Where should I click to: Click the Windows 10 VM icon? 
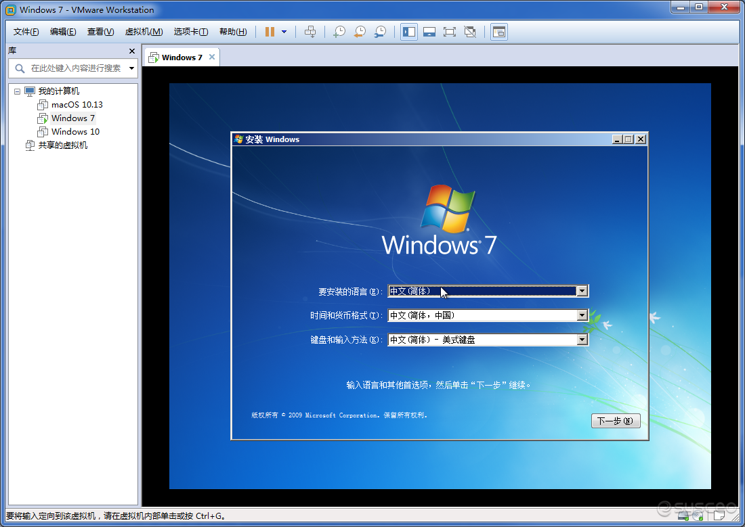pyautogui.click(x=43, y=131)
